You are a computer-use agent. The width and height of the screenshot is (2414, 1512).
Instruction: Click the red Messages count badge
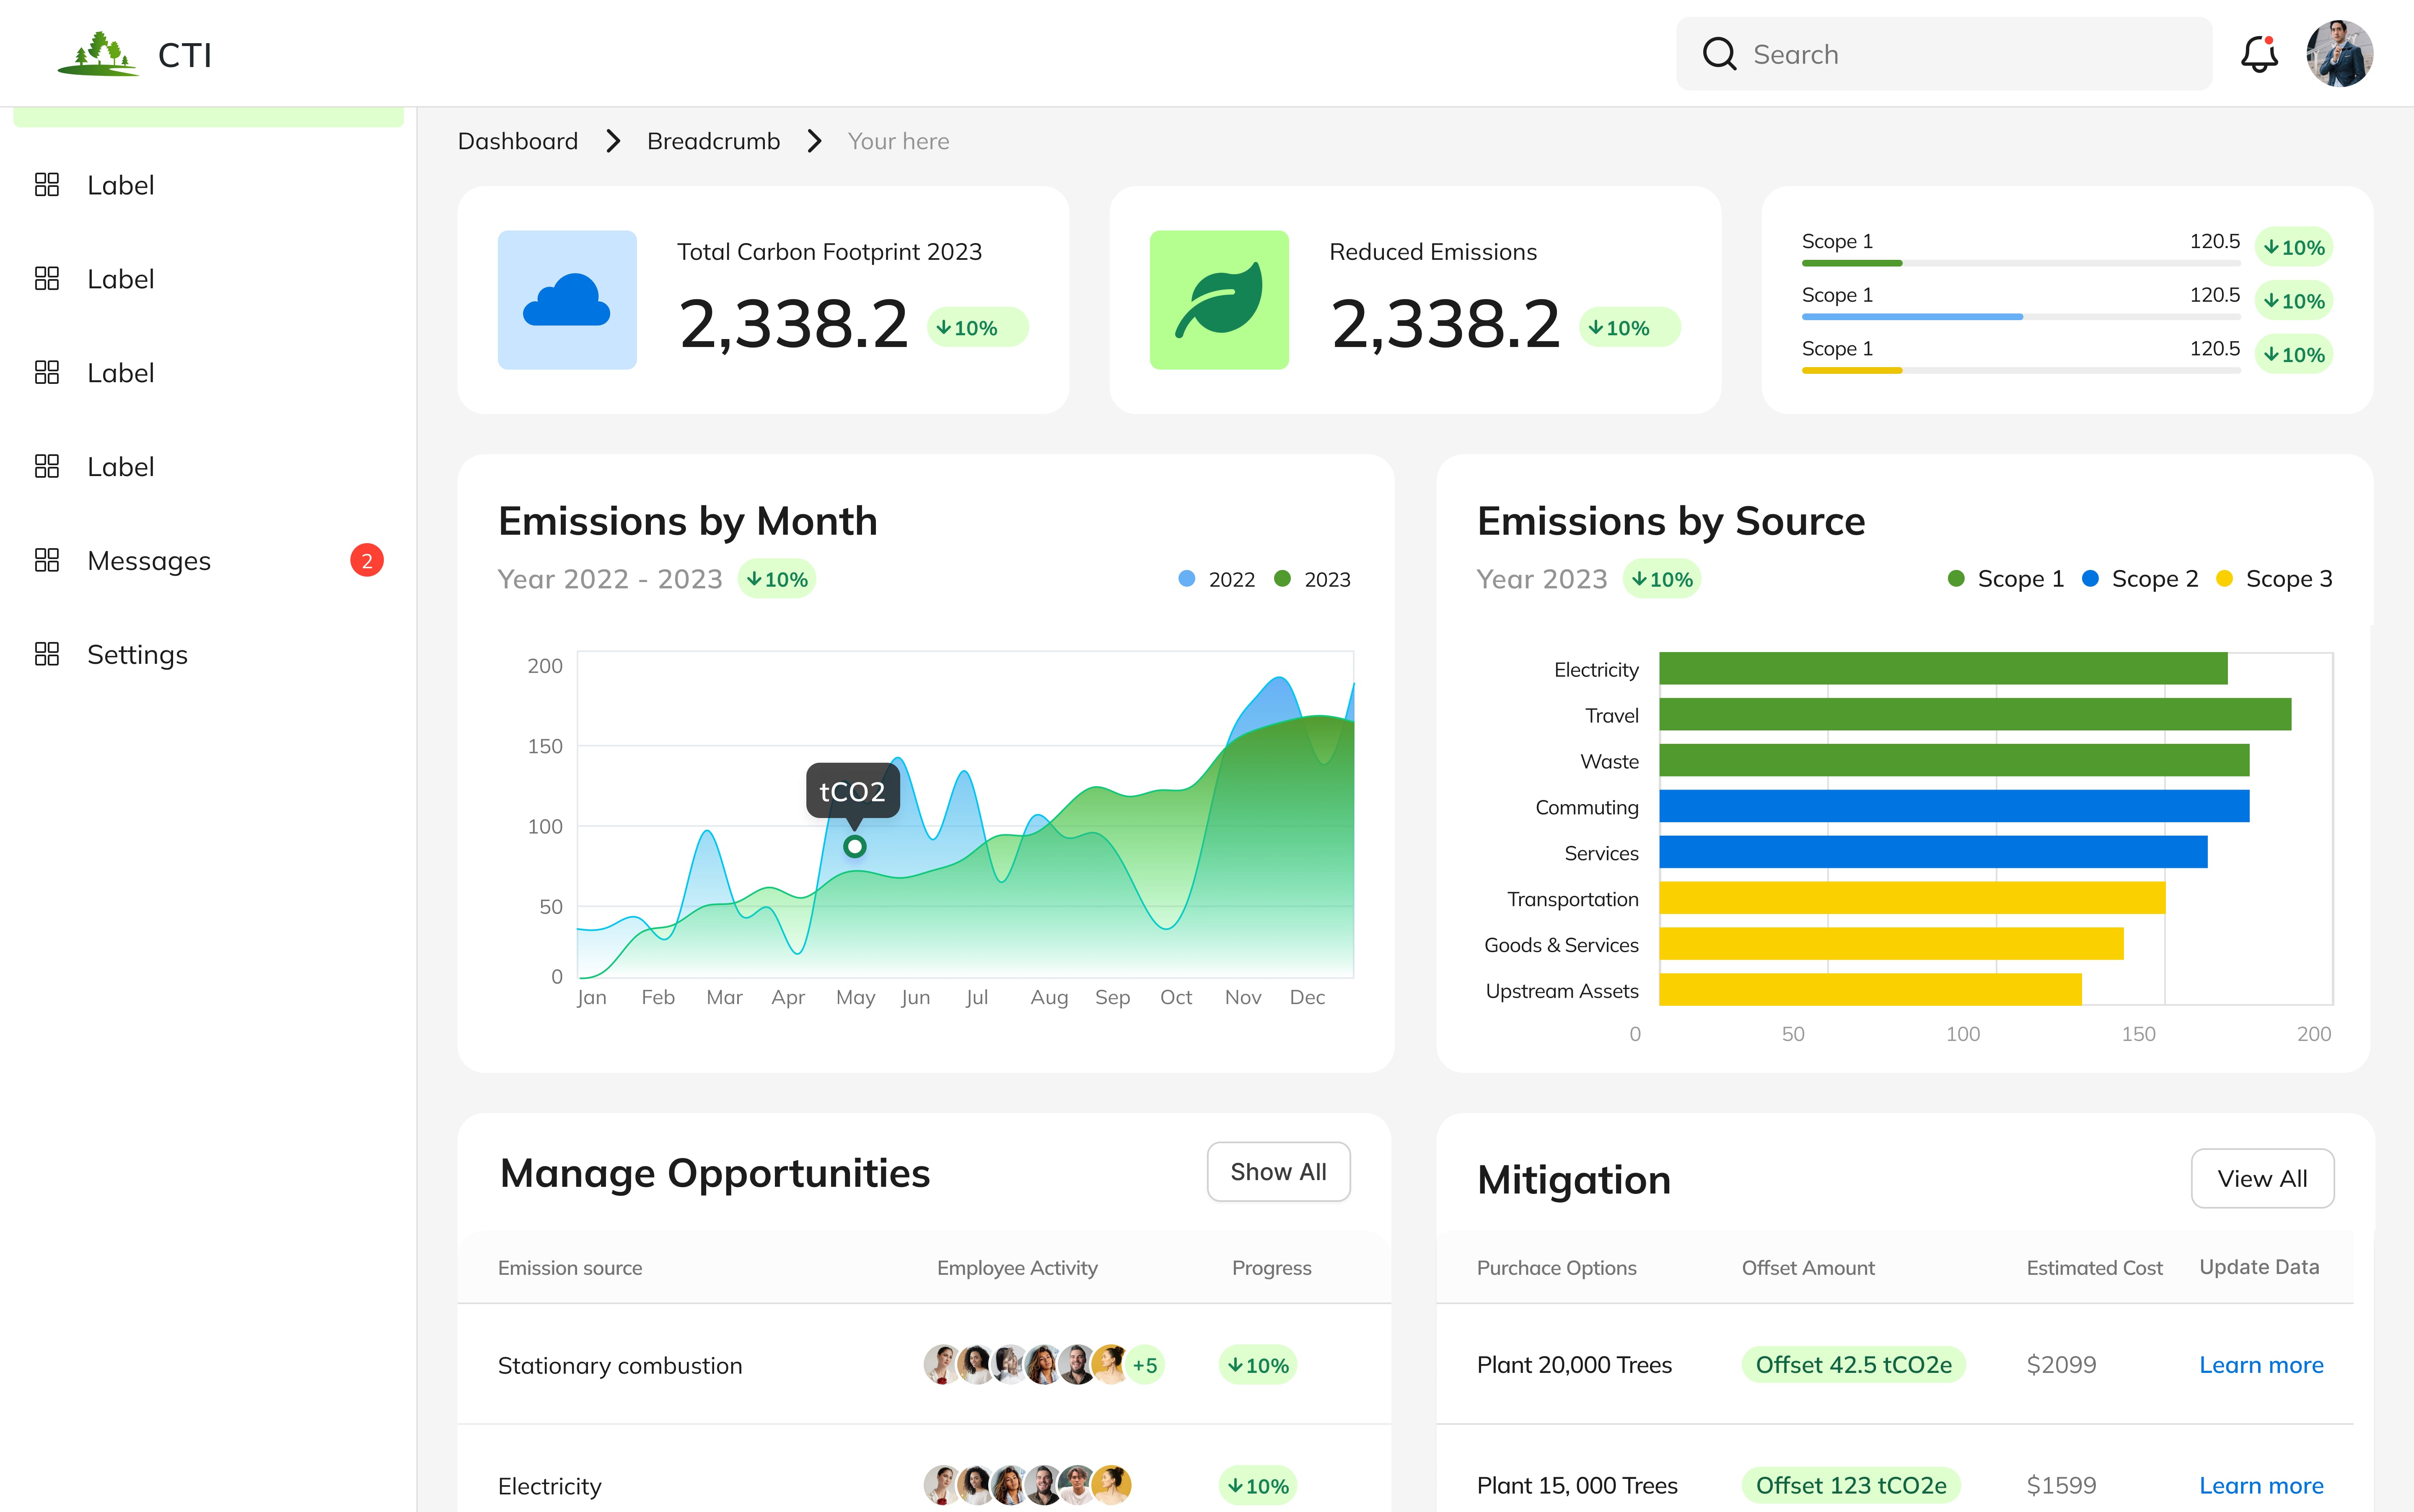[367, 560]
